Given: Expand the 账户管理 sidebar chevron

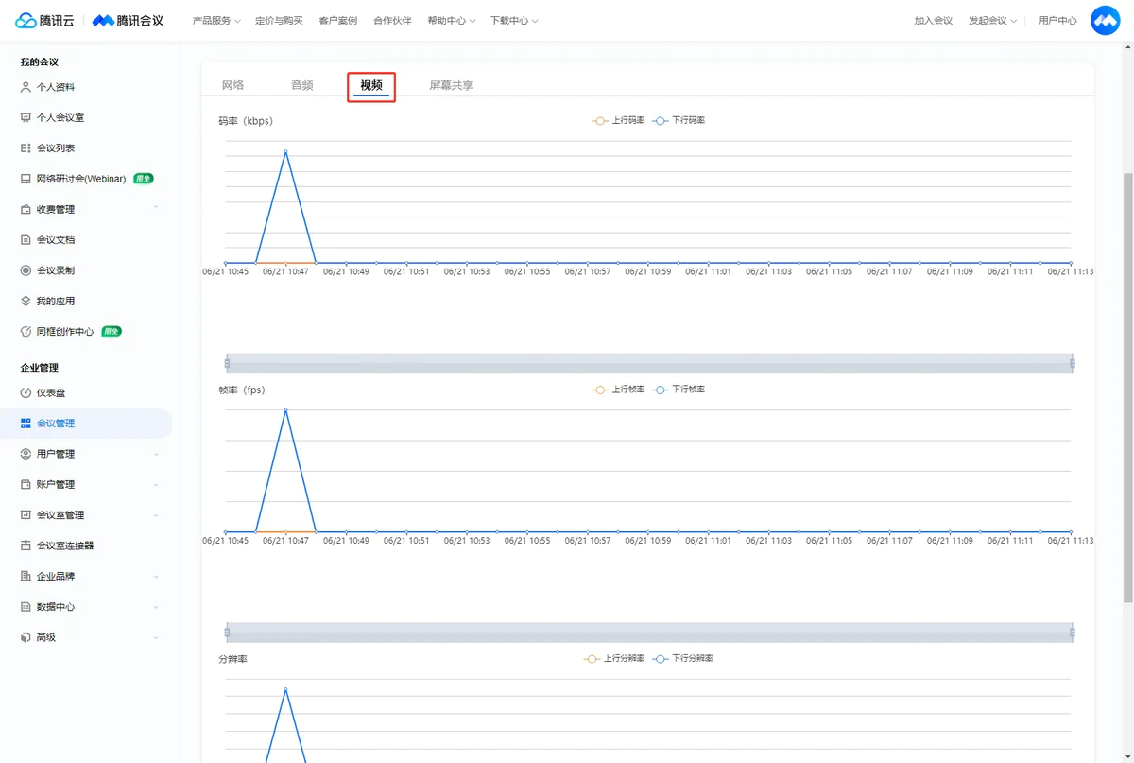Looking at the screenshot, I should click(156, 484).
